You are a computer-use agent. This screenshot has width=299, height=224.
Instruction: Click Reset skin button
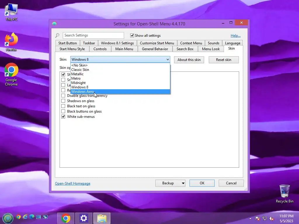[x=224, y=60]
